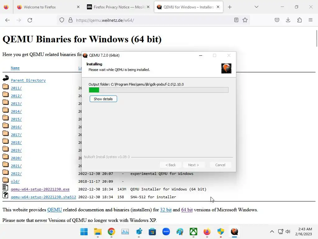The height and width of the screenshot is (239, 318).
Task: Open qemu-w64-setup-20221230.sha512 file
Action: (43, 197)
